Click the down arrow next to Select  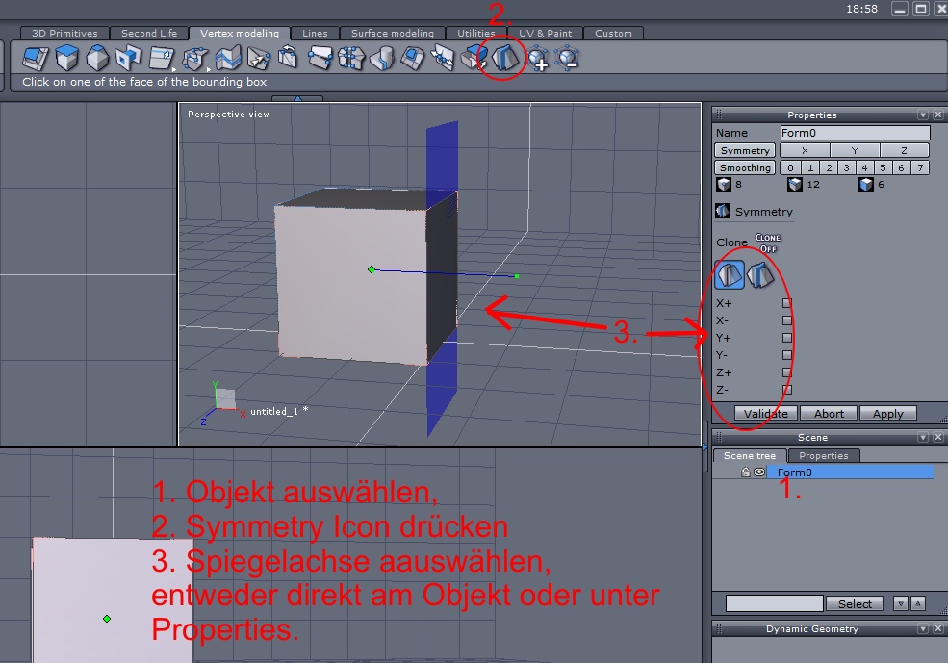(x=901, y=603)
